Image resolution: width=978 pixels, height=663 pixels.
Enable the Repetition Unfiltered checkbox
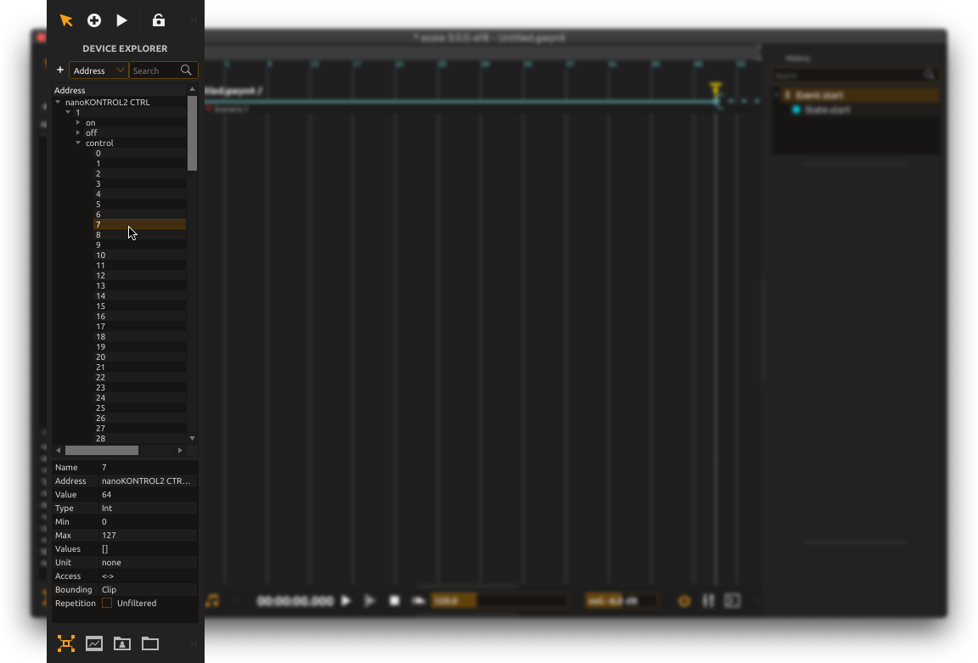[x=107, y=603]
